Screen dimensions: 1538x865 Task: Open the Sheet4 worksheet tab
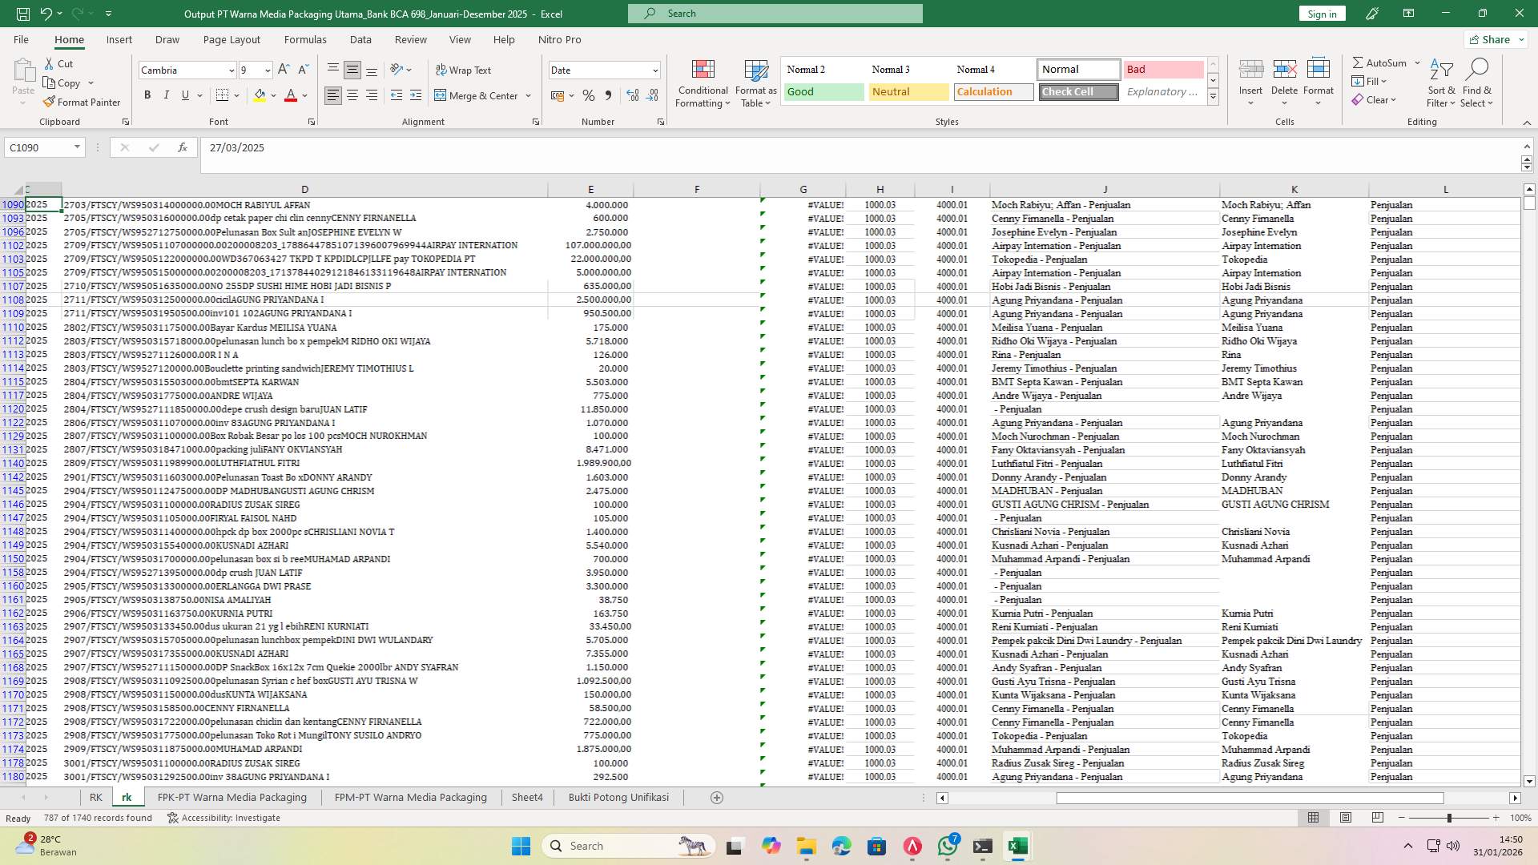click(527, 797)
